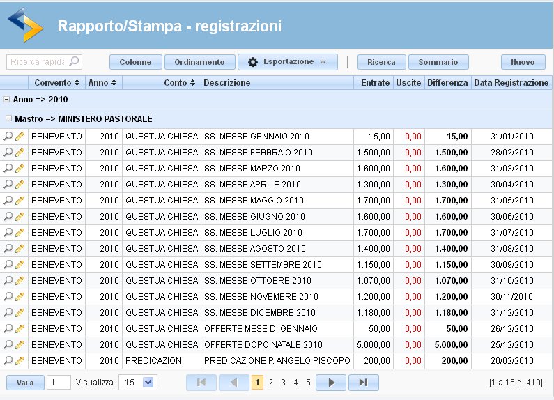Sort by the Convento column
Screen dimensions: 554x400
pyautogui.click(x=56, y=83)
